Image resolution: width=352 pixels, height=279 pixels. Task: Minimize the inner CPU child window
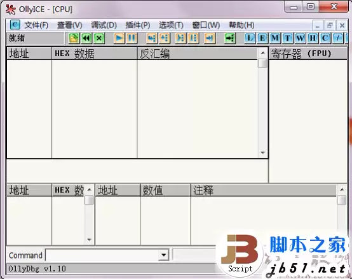click(318, 25)
